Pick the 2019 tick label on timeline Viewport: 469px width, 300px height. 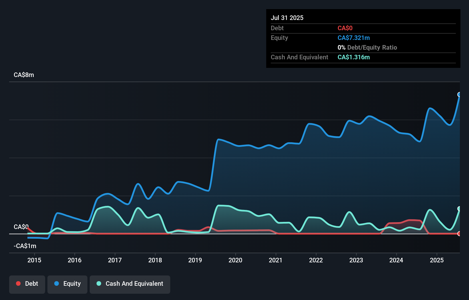[x=195, y=260]
